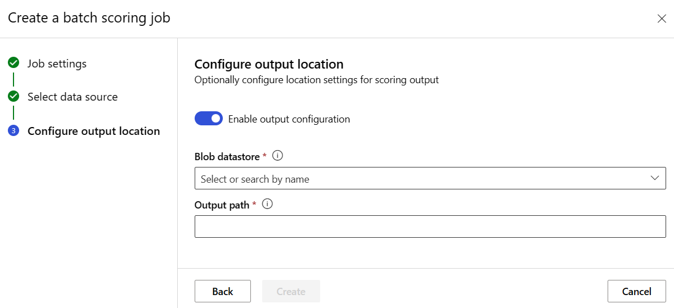Click the Output path info icon
674x308 pixels.
(268, 205)
